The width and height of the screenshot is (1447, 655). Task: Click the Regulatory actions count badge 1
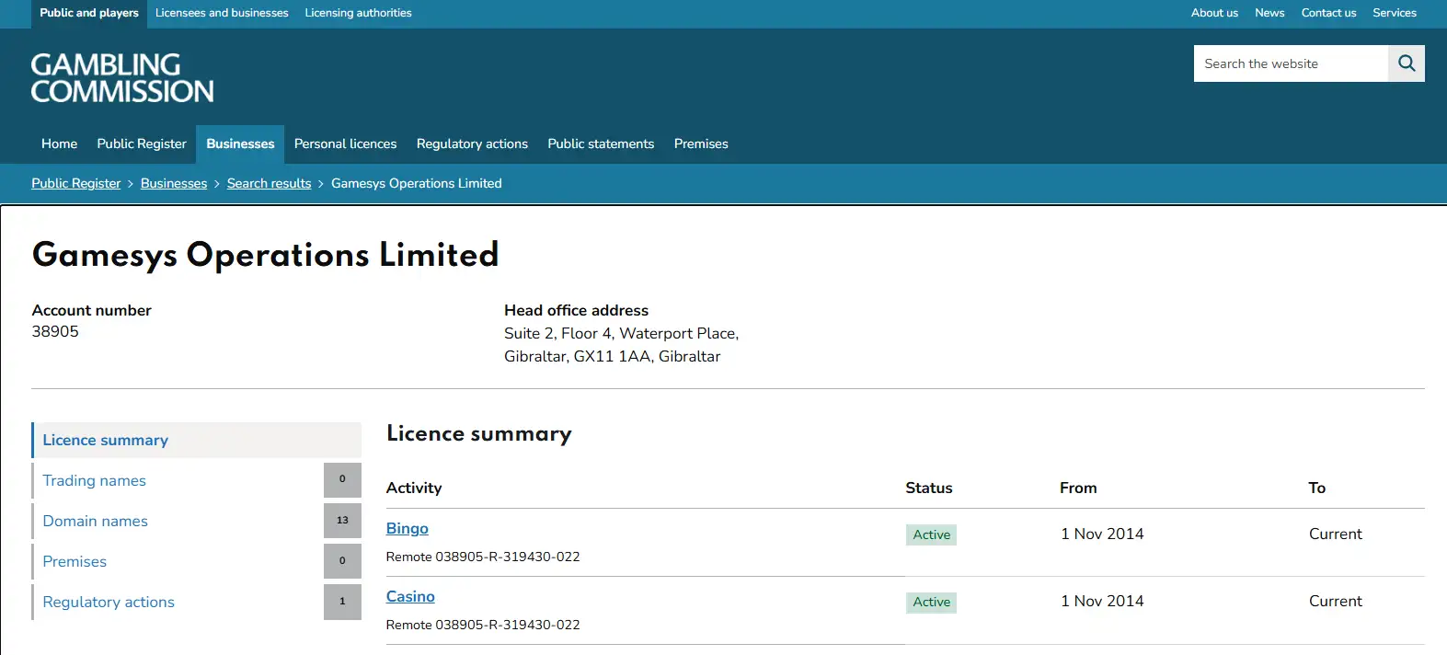[x=342, y=602]
